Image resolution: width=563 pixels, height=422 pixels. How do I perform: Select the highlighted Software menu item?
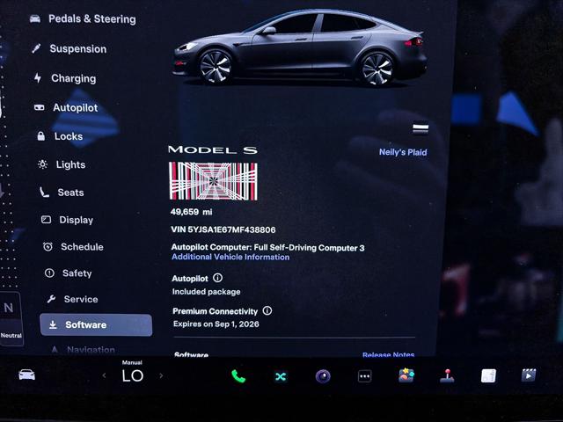pos(96,324)
